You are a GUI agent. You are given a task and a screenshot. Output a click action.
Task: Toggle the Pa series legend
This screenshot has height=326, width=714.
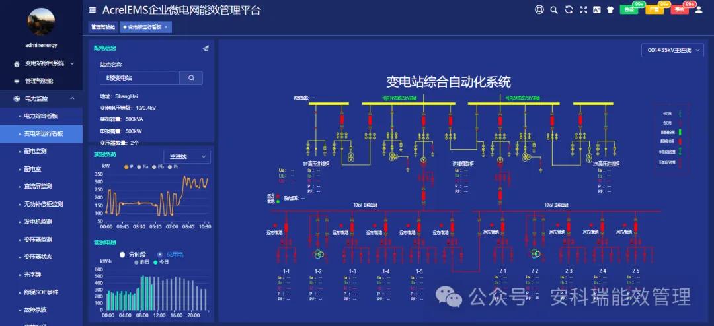(143, 167)
